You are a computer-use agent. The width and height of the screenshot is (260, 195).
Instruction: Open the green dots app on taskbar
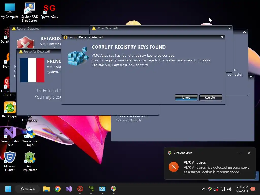click(x=91, y=189)
